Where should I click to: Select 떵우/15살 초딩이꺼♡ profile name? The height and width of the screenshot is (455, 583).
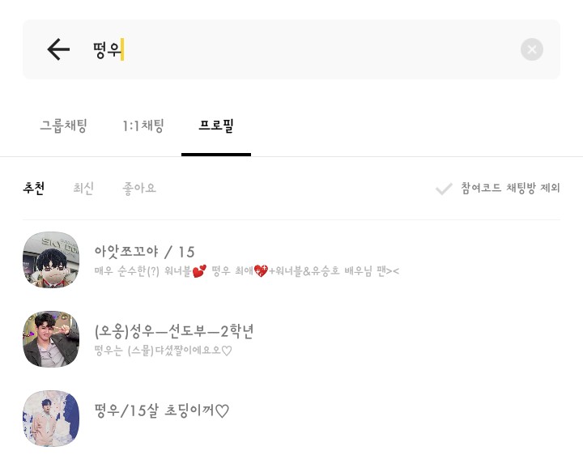[162, 410]
